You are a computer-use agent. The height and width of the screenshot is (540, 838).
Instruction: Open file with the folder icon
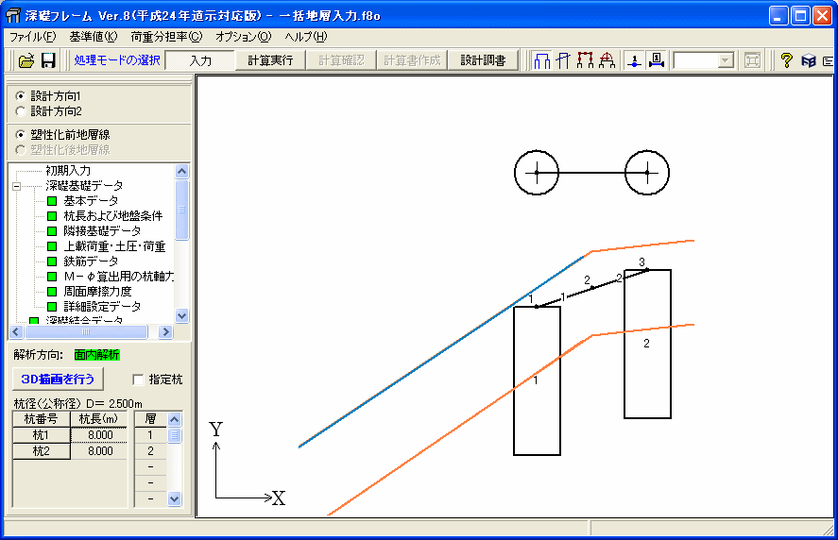pos(26,60)
